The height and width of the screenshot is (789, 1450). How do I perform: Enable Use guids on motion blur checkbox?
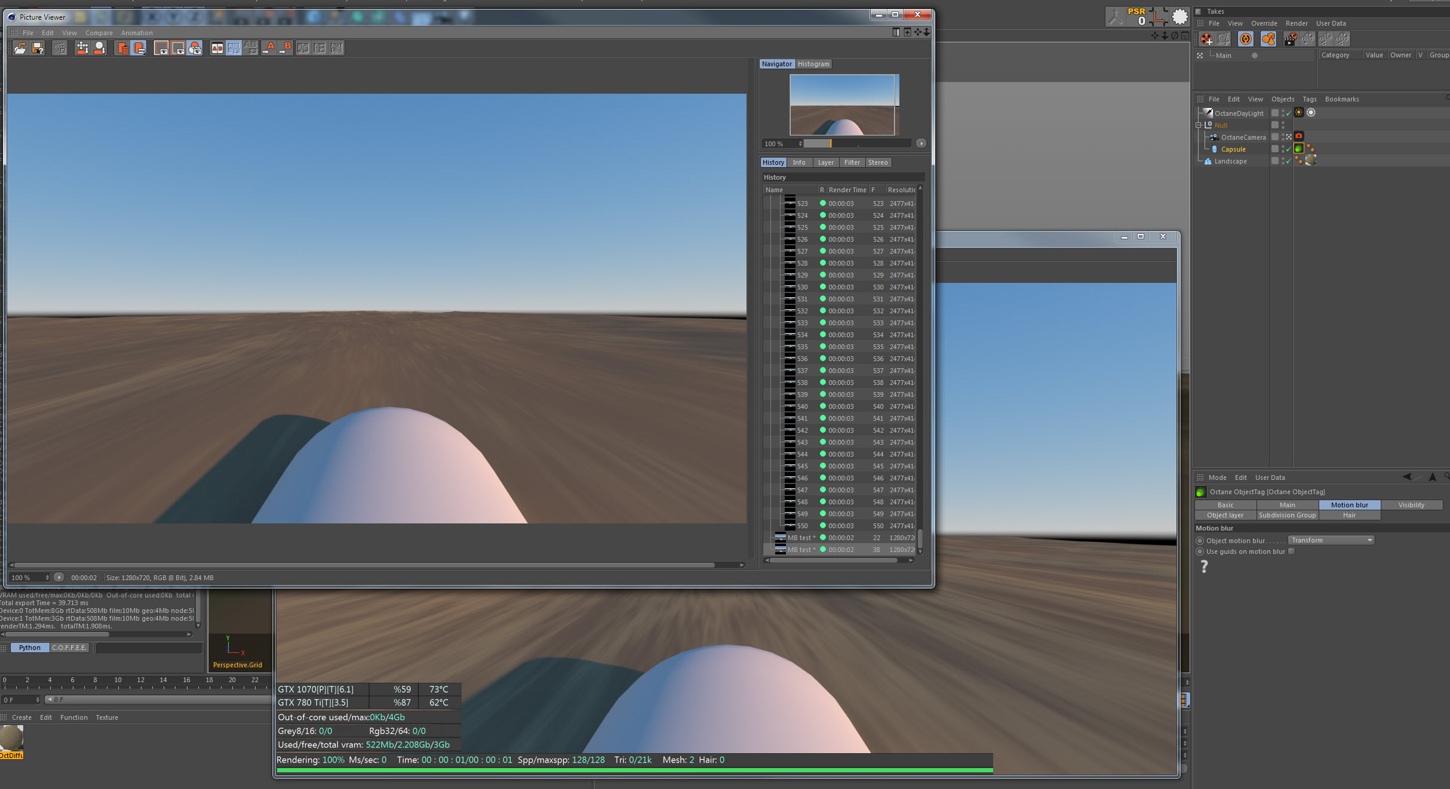(1291, 551)
